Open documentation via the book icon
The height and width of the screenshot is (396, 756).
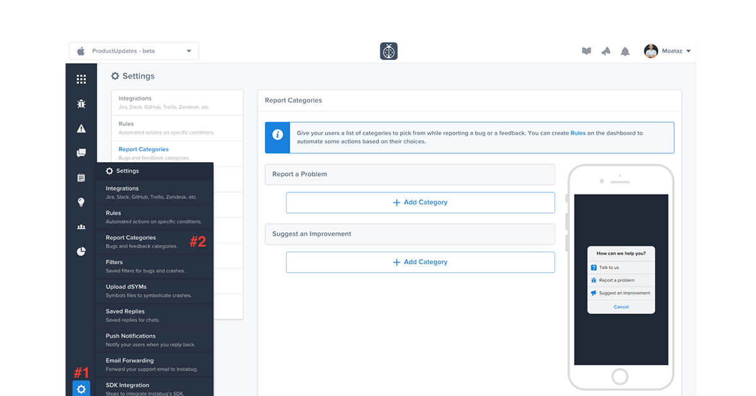(587, 51)
